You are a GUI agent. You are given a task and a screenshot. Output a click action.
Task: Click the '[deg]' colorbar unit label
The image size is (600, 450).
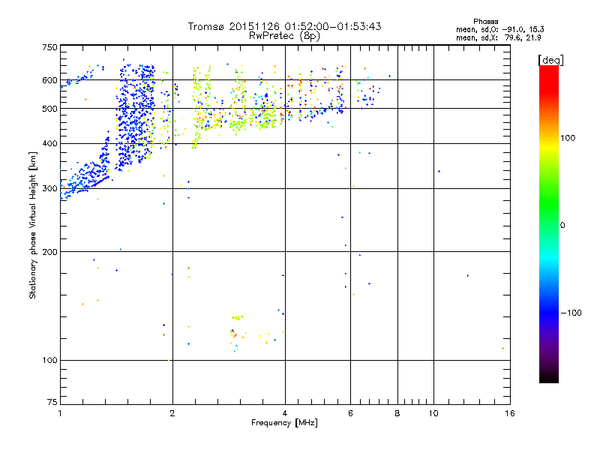tap(550, 60)
